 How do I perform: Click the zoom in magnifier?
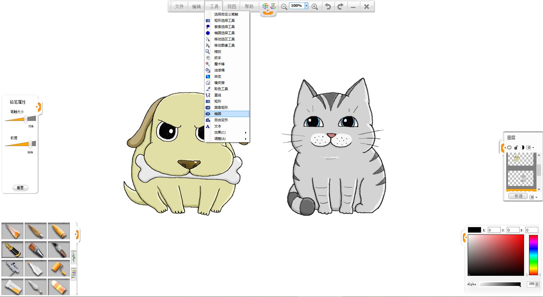point(314,6)
